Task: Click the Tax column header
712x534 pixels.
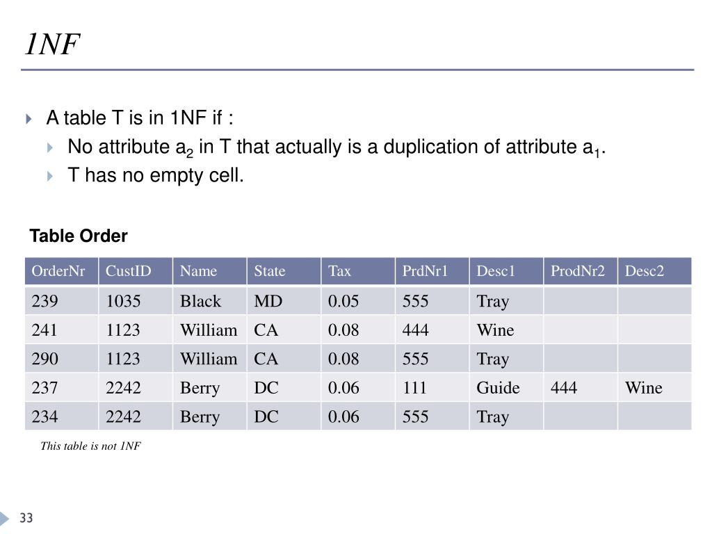Action: 358,271
